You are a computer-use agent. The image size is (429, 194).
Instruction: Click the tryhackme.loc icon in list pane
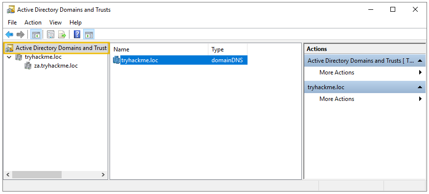116,60
